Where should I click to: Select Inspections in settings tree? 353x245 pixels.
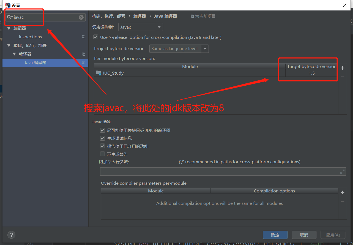click(x=30, y=37)
